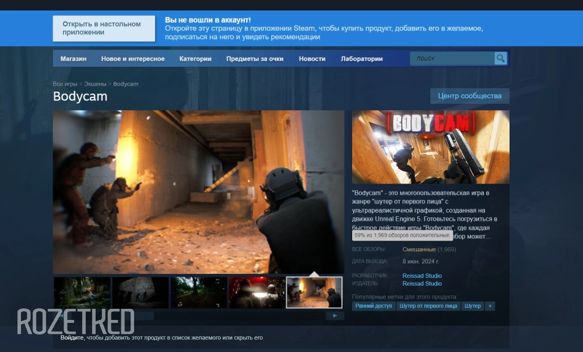The width and height of the screenshot is (583, 352).
Task: Go to the Новости section
Action: coord(312,59)
